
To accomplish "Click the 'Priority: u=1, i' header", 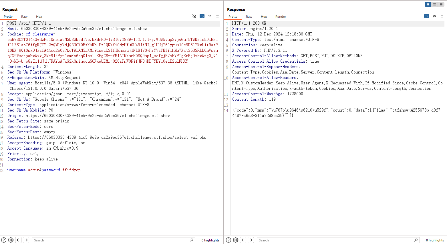I will point(25,154).
